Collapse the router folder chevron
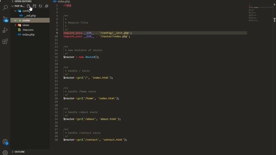The image size is (276, 155). pyautogui.click(x=16, y=20)
